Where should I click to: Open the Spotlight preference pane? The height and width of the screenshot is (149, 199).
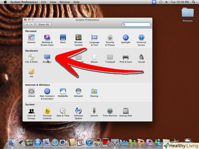[x=126, y=39]
